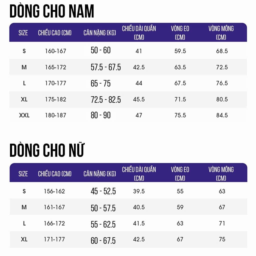
Task: Click the pants length value 45.5
Action: point(139,99)
